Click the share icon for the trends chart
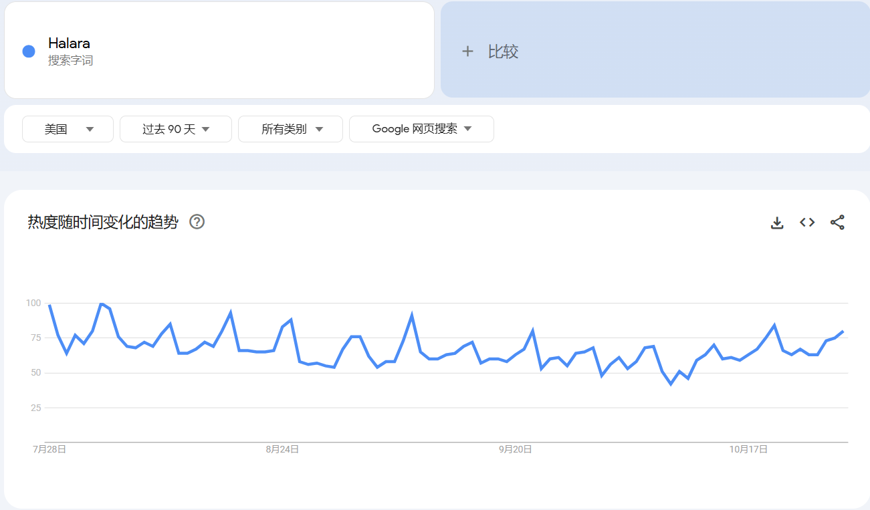The width and height of the screenshot is (870, 510). (837, 222)
